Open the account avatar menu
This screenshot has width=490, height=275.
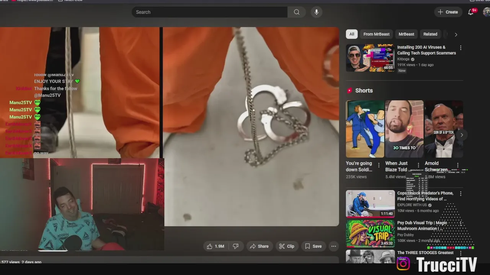point(486,12)
